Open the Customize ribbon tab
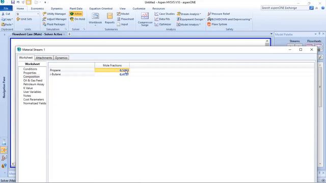326x183 pixels. tap(139, 9)
